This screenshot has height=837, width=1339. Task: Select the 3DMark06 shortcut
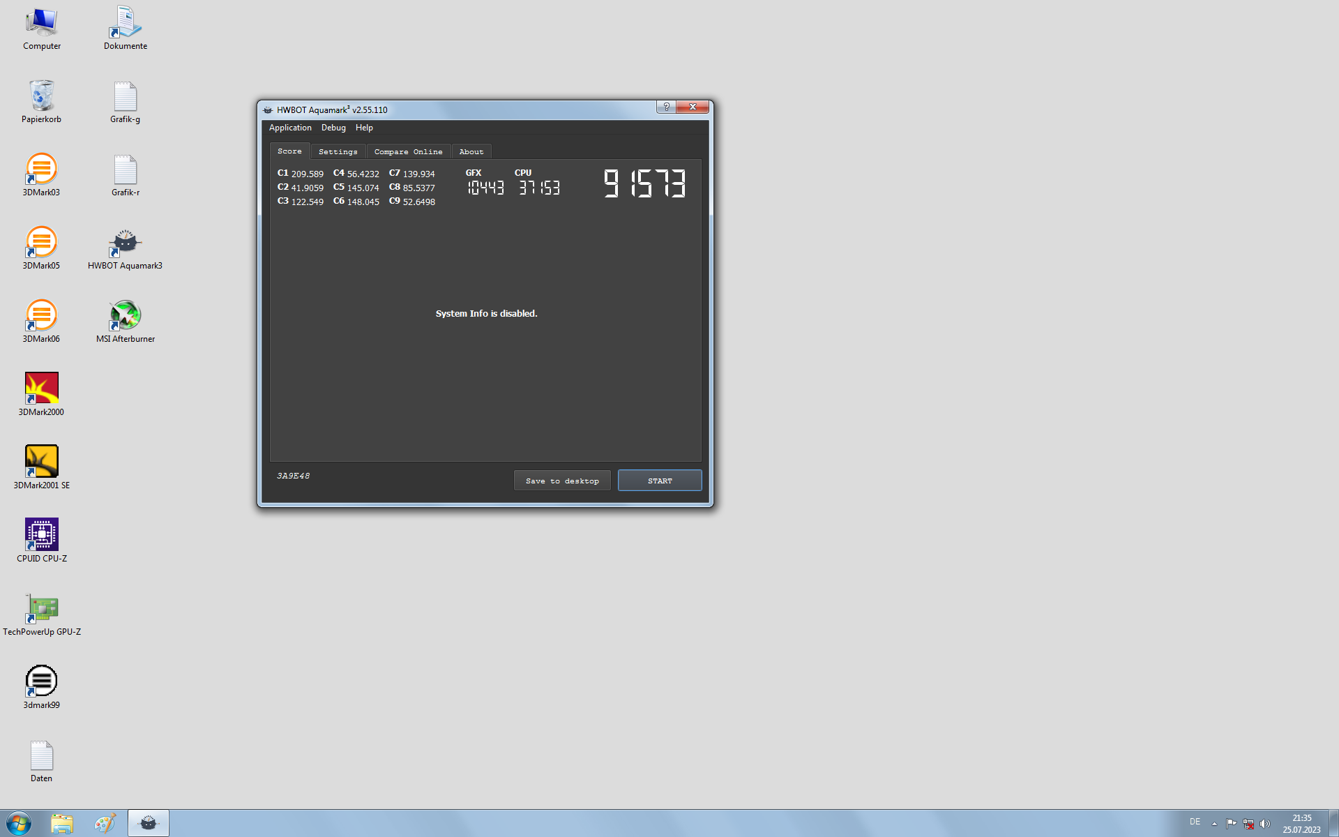click(42, 322)
